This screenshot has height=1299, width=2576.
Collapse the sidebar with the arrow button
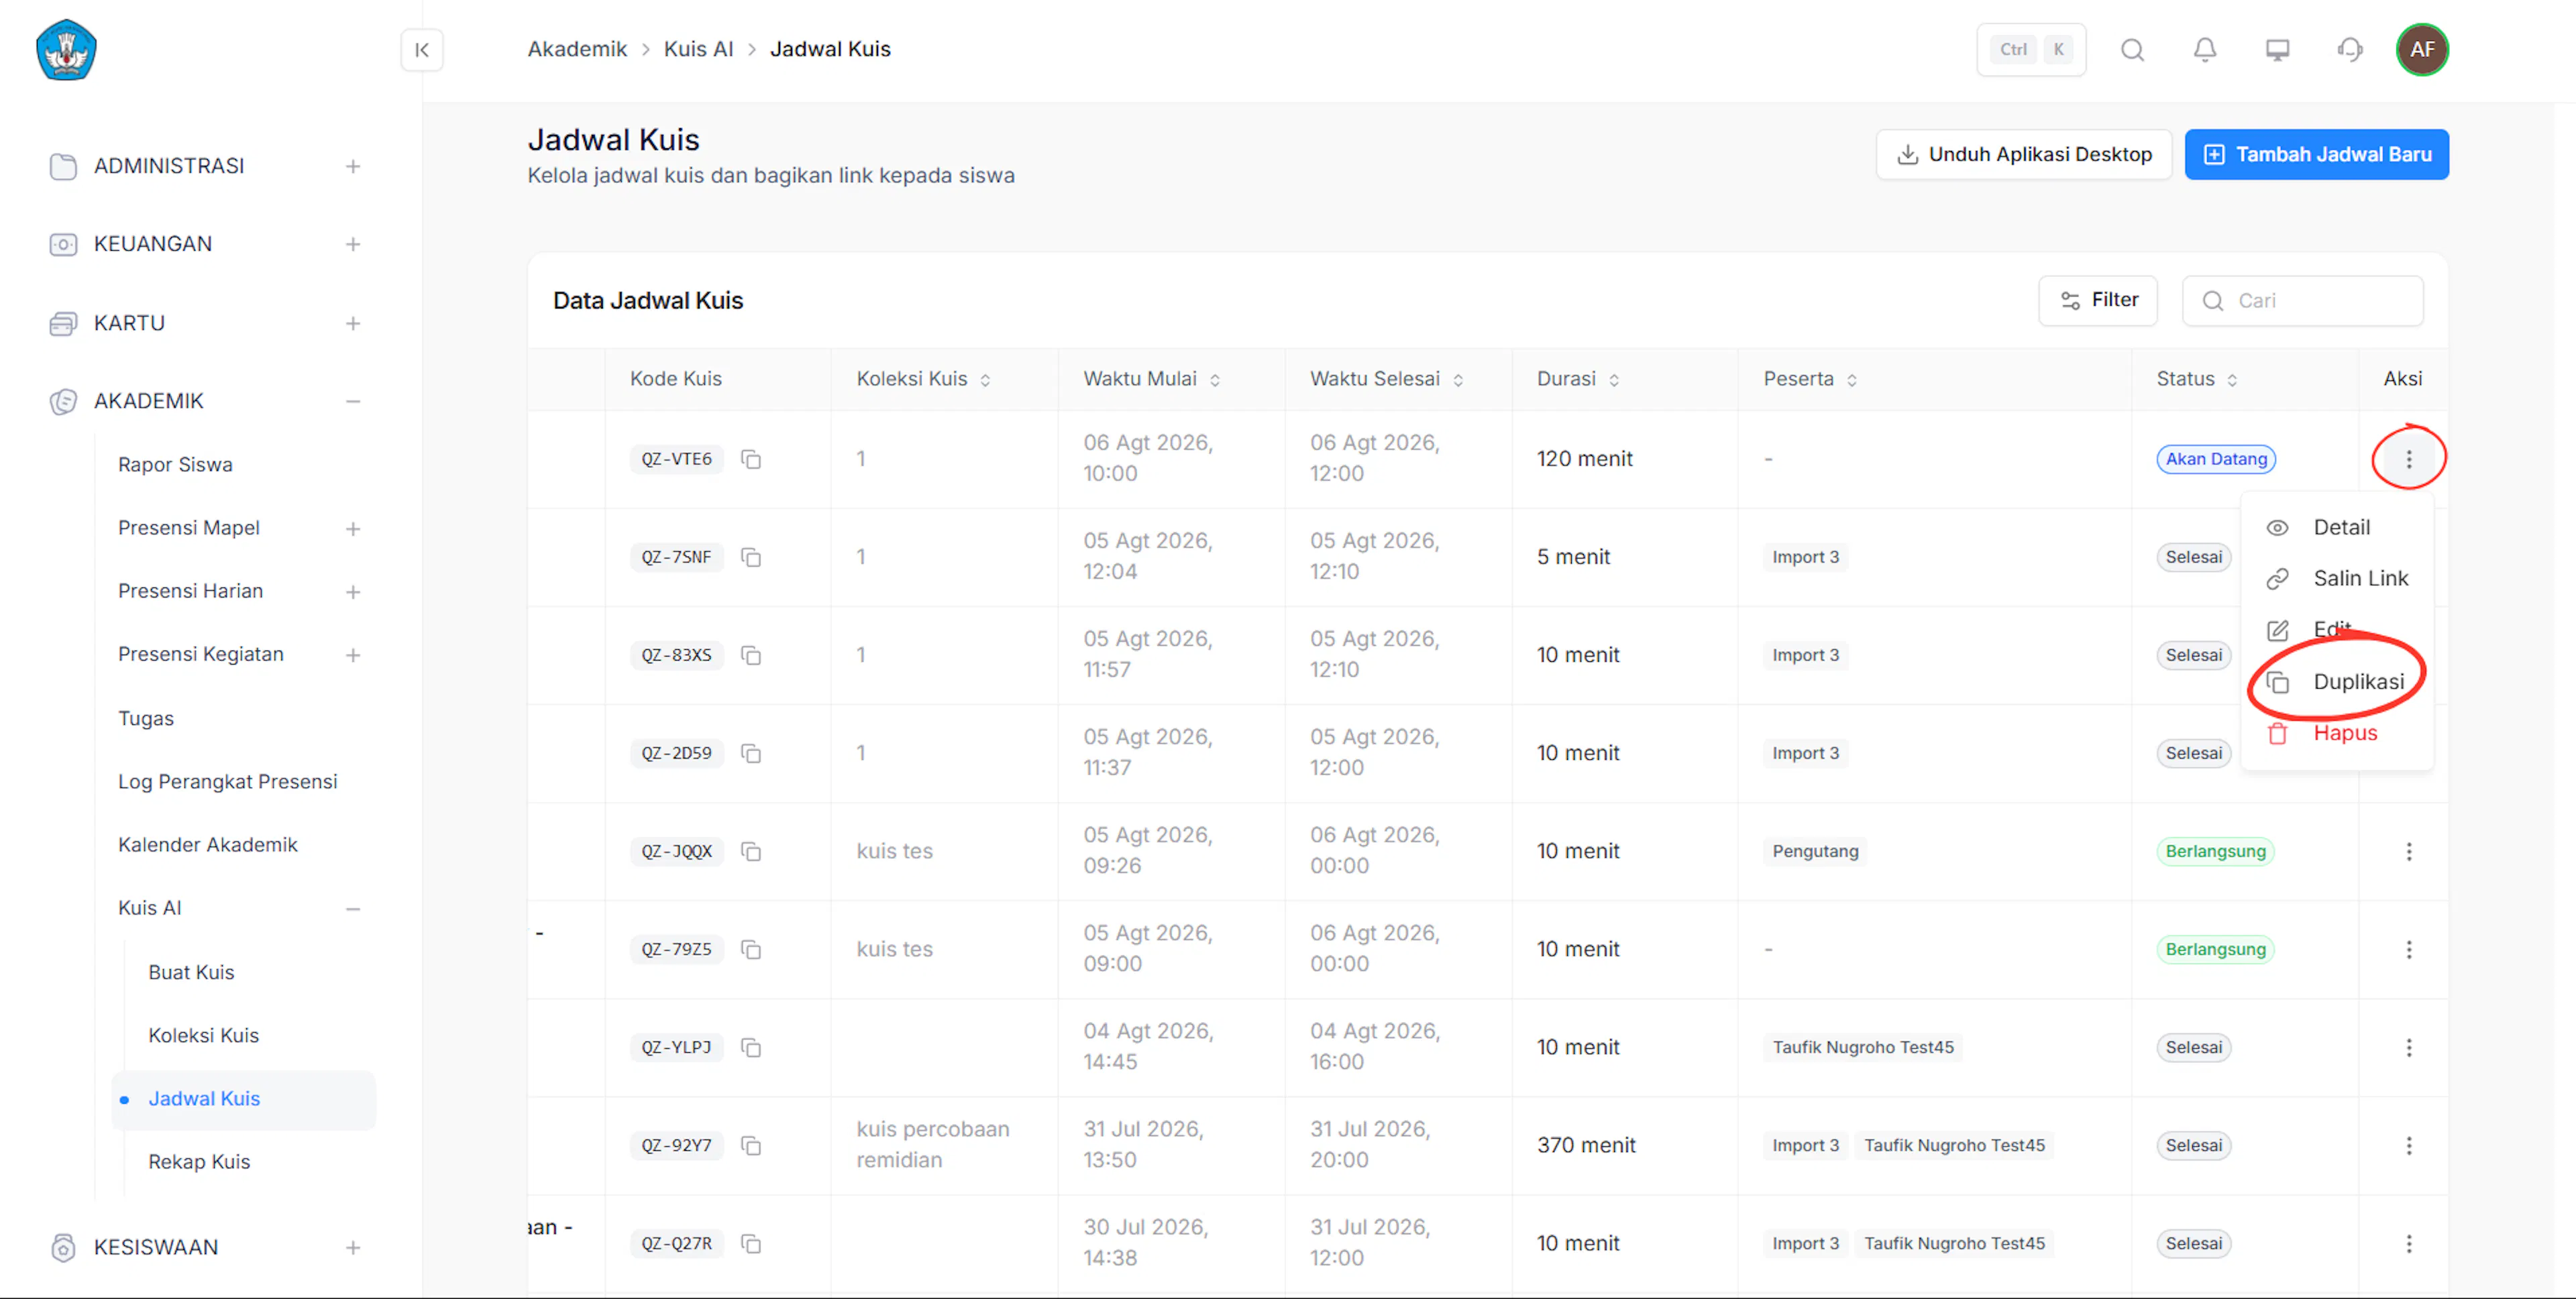tap(422, 50)
